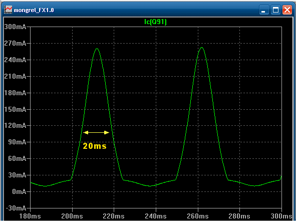296x221 pixels.
Task: Click the 120mA vertical axis label
Action: pyautogui.click(x=15, y=125)
